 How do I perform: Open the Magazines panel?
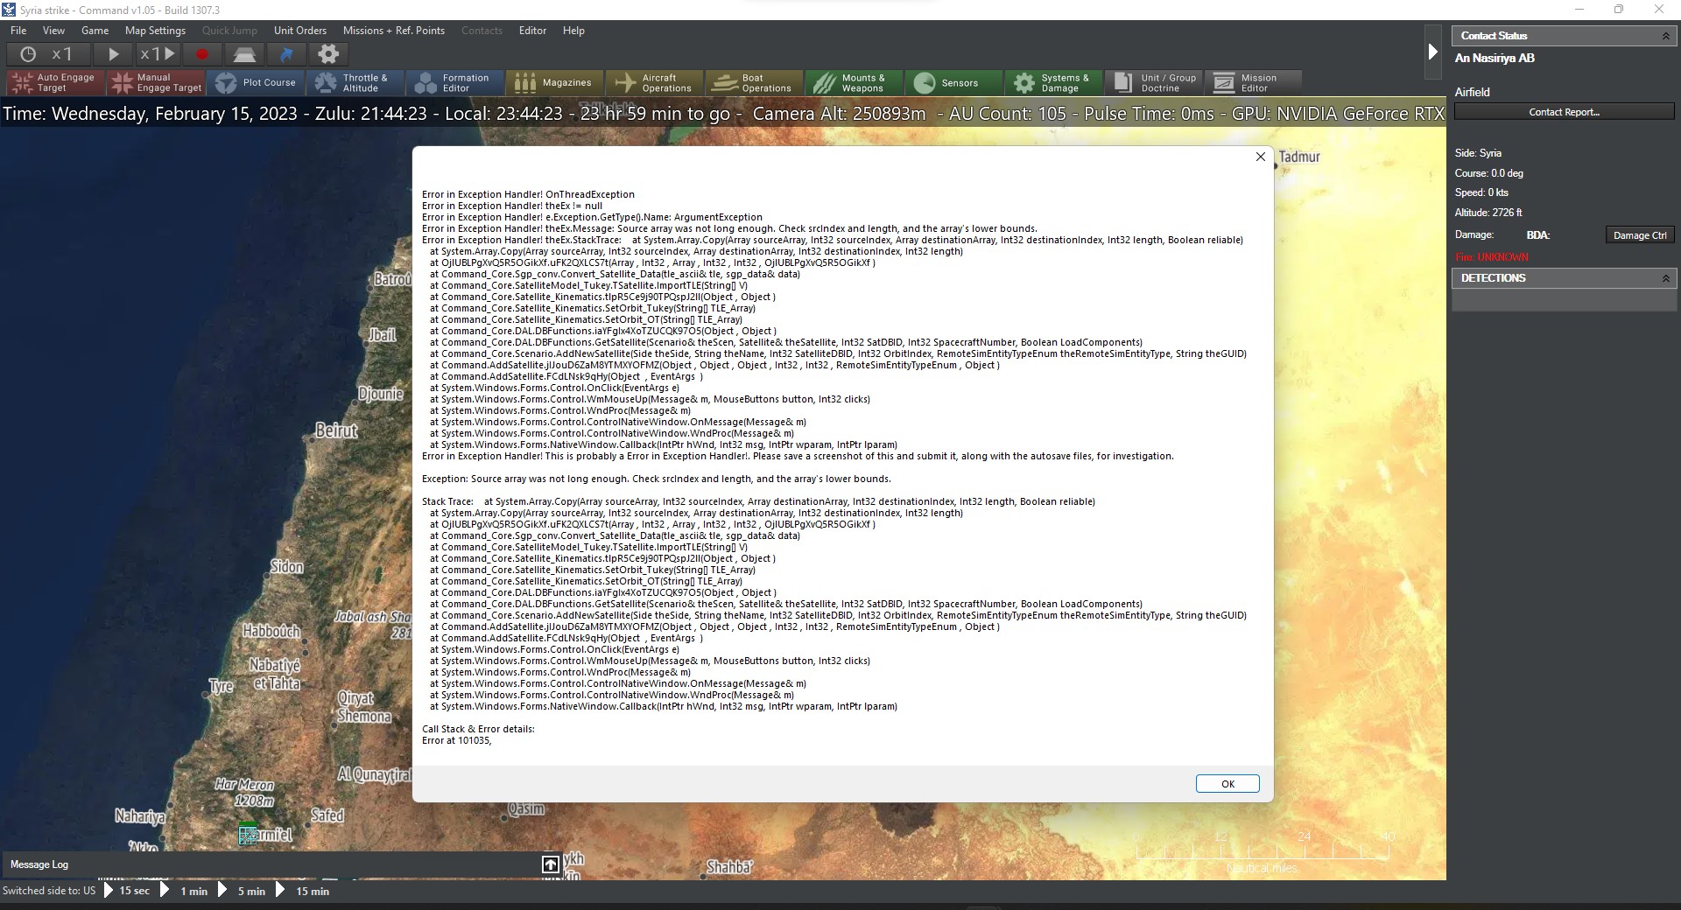pyautogui.click(x=554, y=83)
